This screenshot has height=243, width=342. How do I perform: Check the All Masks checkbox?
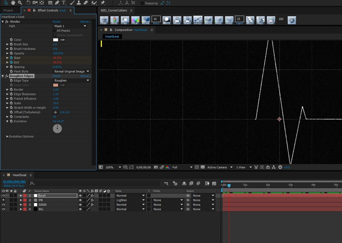point(54,31)
